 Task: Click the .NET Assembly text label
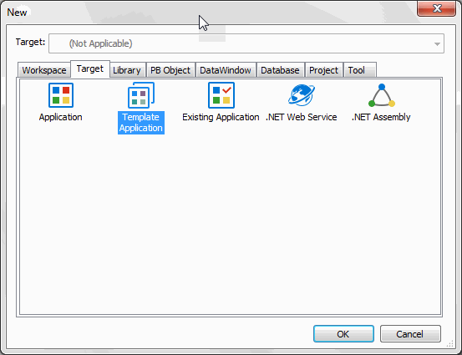pyautogui.click(x=381, y=117)
